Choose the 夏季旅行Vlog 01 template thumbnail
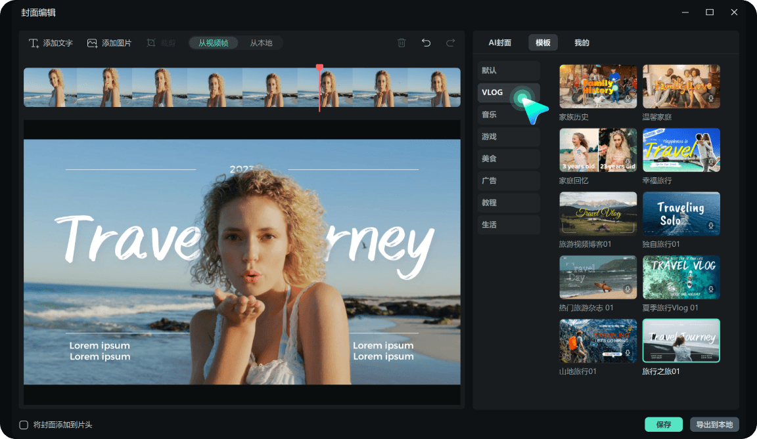757x439 pixels. (x=681, y=277)
